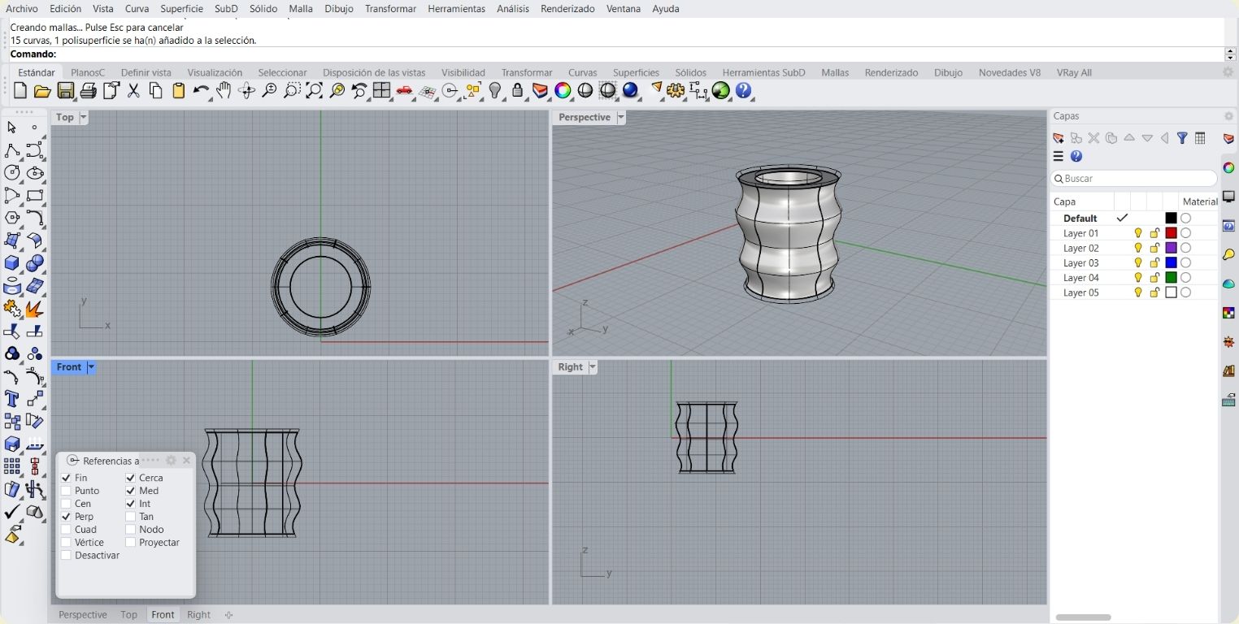Toggle the Cerca object snap checkbox
The width and height of the screenshot is (1239, 624).
130,478
